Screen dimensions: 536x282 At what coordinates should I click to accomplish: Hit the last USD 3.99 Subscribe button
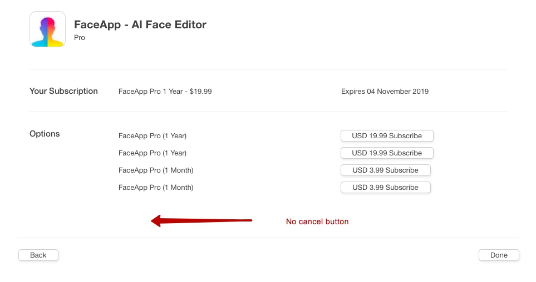click(x=386, y=188)
